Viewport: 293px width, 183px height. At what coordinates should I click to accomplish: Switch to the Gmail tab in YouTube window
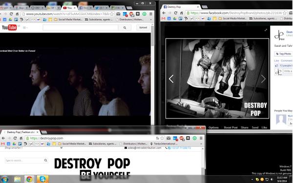coord(5,8)
